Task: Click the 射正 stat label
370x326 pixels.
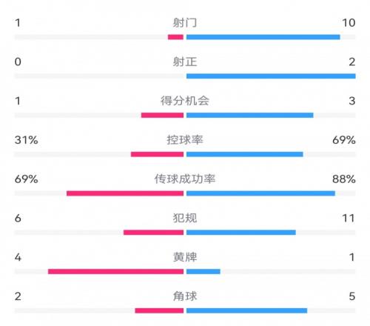Action: 185,61
